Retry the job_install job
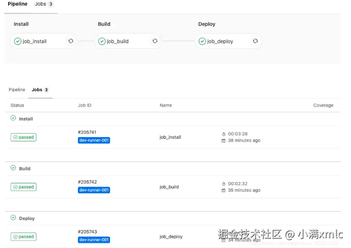 71,41
